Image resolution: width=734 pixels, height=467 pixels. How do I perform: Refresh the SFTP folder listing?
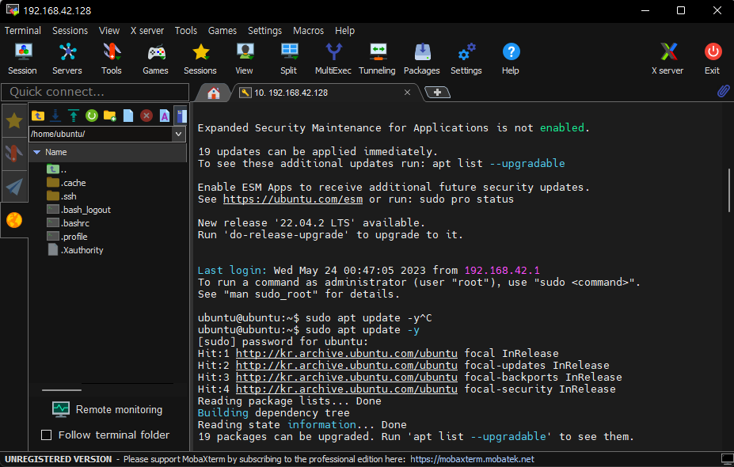tap(92, 115)
